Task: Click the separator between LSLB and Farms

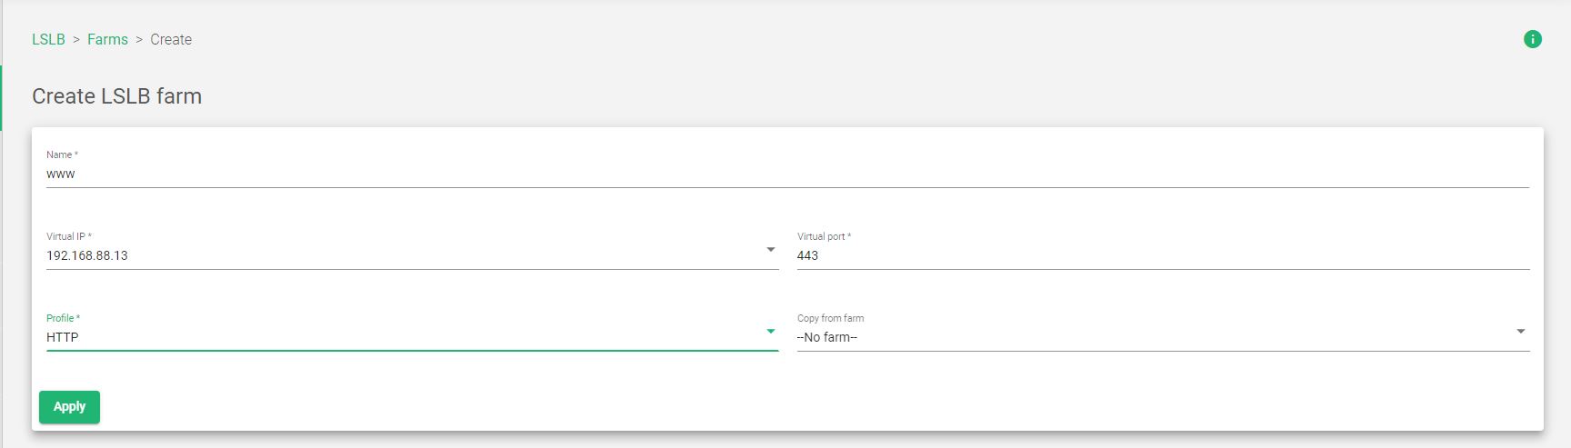Action: click(76, 40)
